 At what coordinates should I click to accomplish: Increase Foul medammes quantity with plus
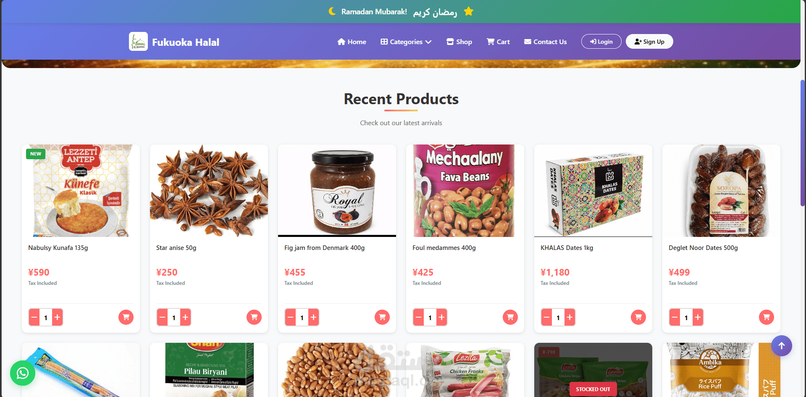click(x=442, y=318)
